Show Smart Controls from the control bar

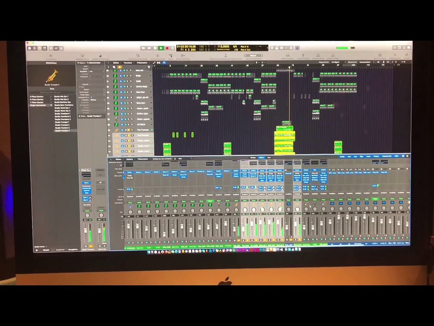pos(51,48)
